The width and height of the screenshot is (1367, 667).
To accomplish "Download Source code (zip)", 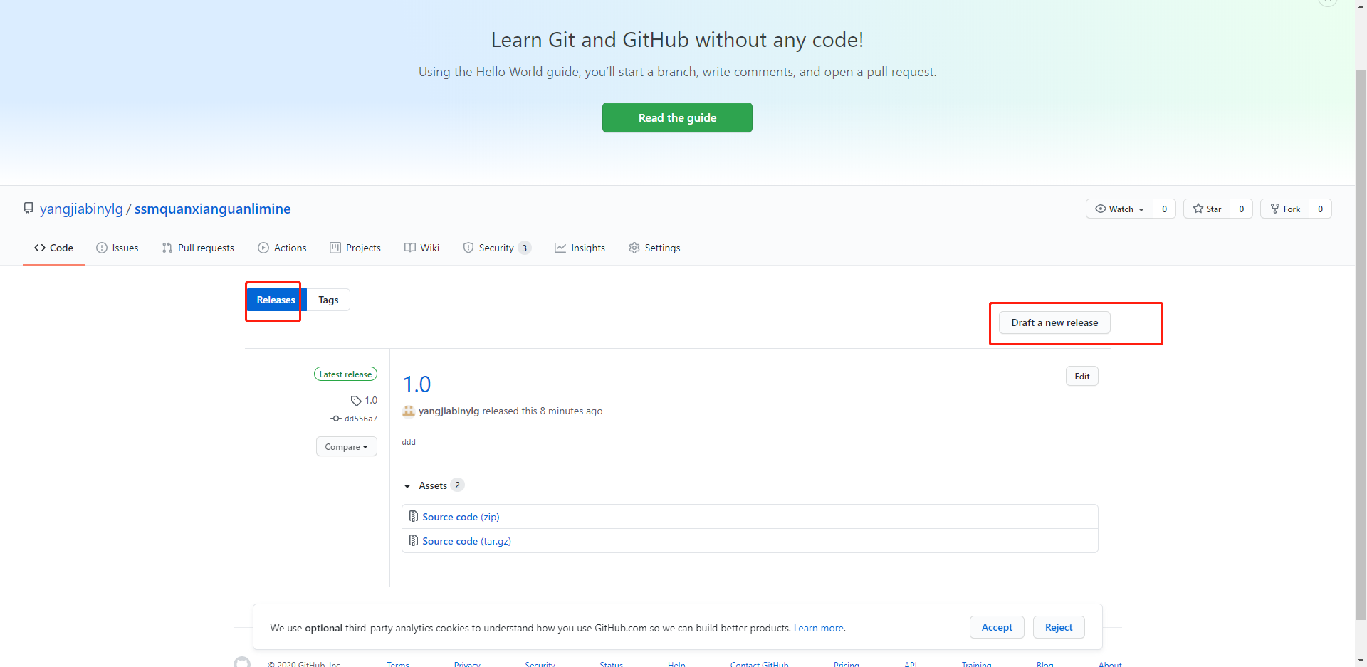I will [461, 517].
